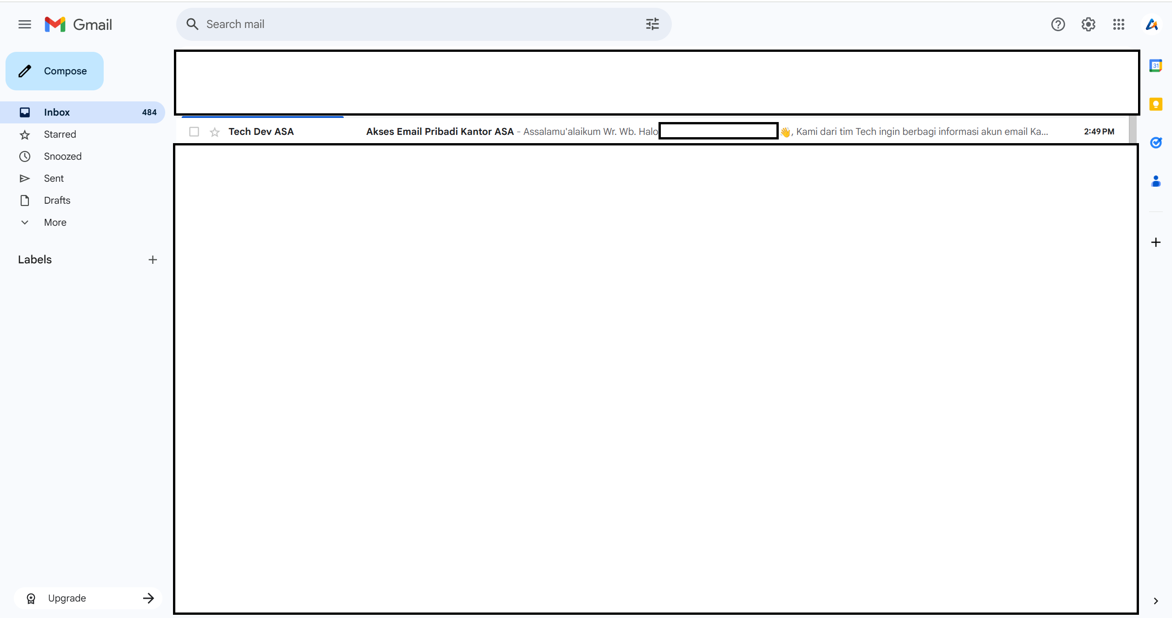Screen dimensions: 1172x618
Task: Open Google Tasks side panel
Action: [1155, 143]
